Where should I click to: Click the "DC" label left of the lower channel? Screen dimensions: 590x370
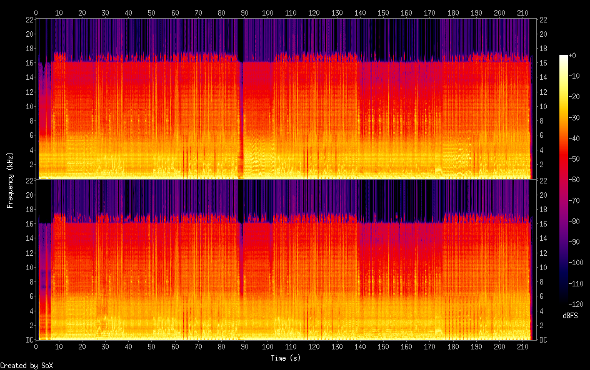click(x=28, y=340)
